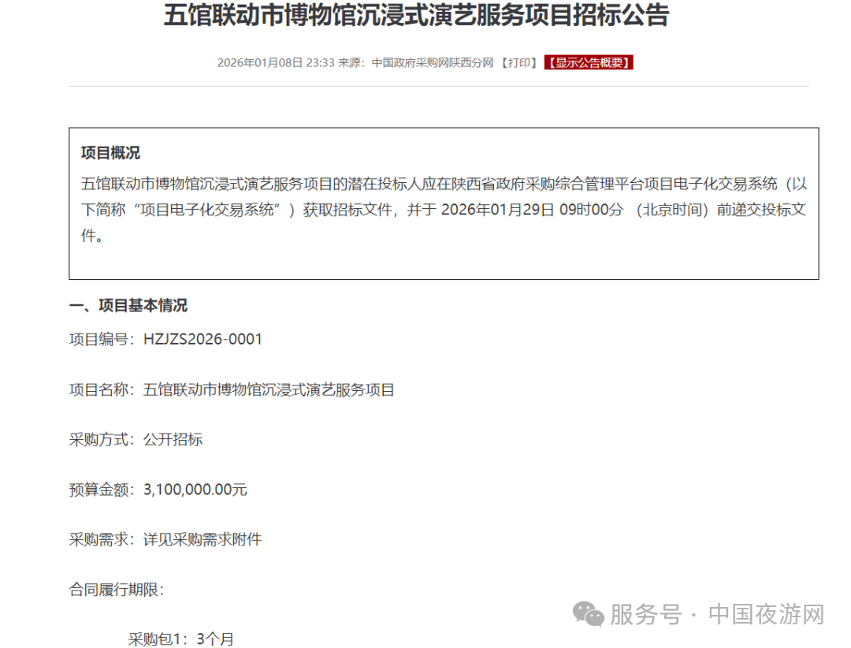The height and width of the screenshot is (648, 851).
Task: Click the 合同履行期限 label
Action: (x=110, y=589)
